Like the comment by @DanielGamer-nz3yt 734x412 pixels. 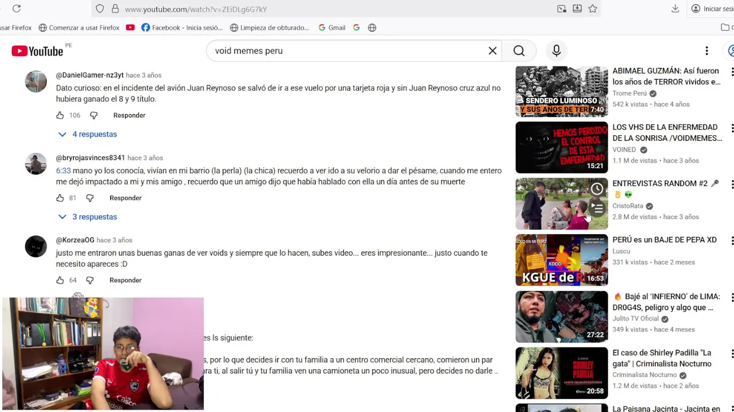(60, 115)
